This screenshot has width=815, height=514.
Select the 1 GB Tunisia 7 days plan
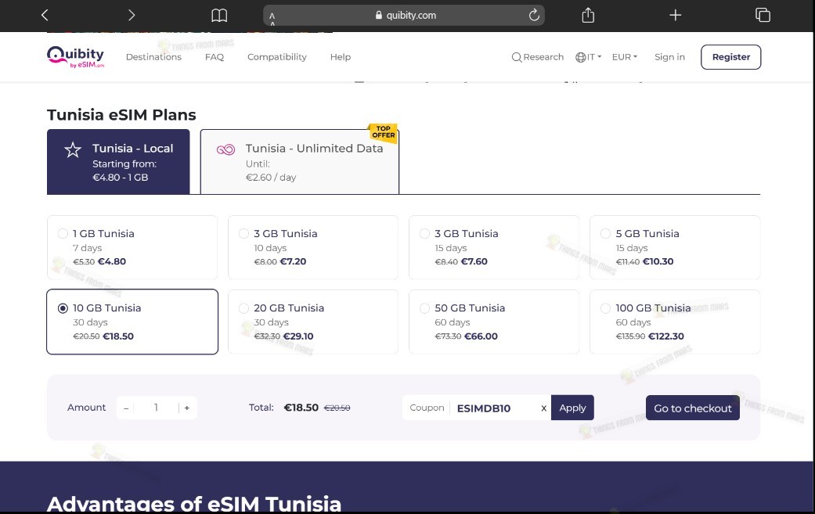(132, 248)
